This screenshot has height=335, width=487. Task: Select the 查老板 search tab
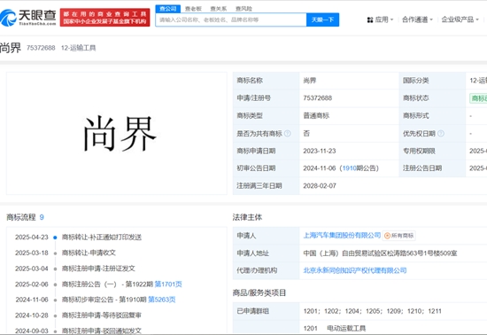point(193,9)
